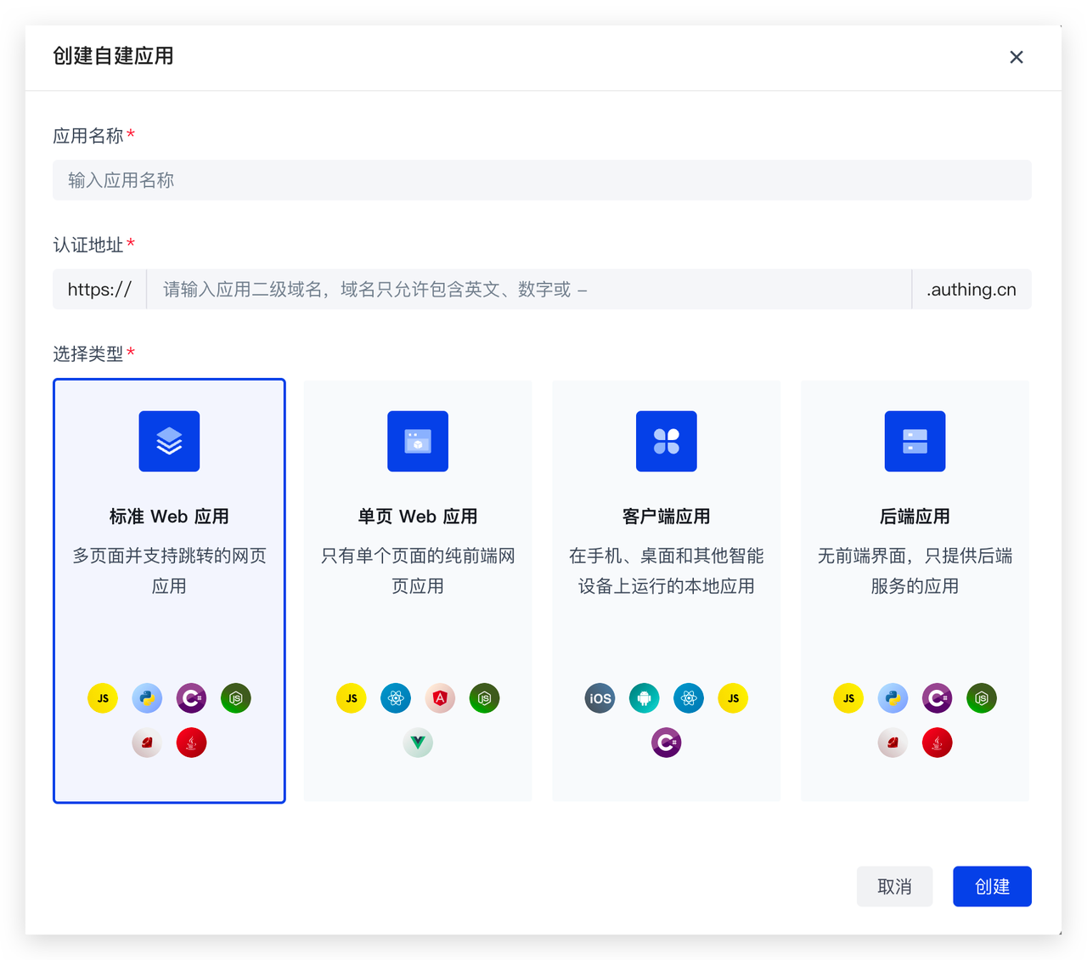The height and width of the screenshot is (960, 1087).
Task: Select the 标准 Web 应用 type title
Action: 169,517
